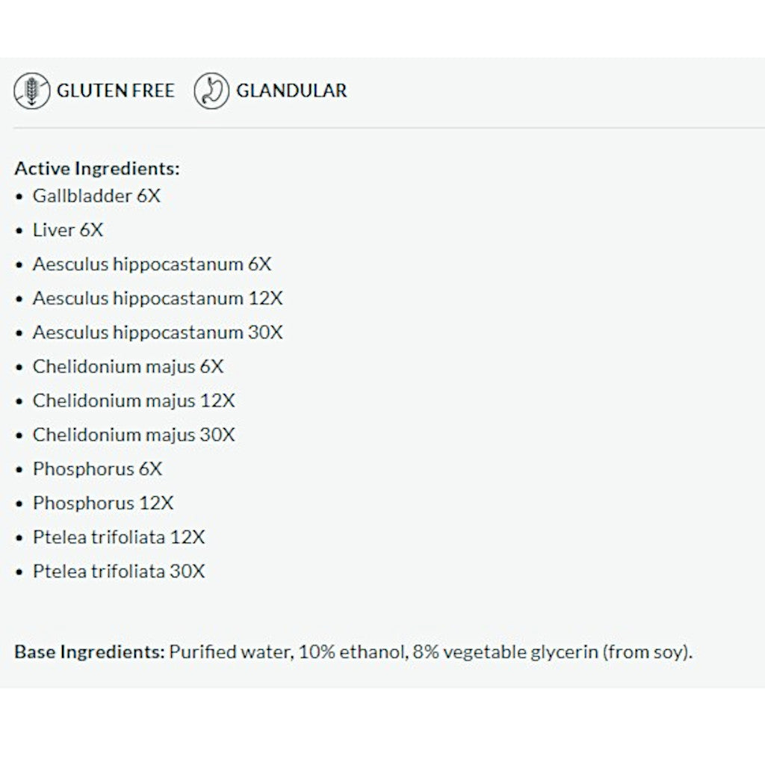Viewport: 765px width, 765px height.
Task: Click the Base Ingredients bold label
Action: (90, 652)
